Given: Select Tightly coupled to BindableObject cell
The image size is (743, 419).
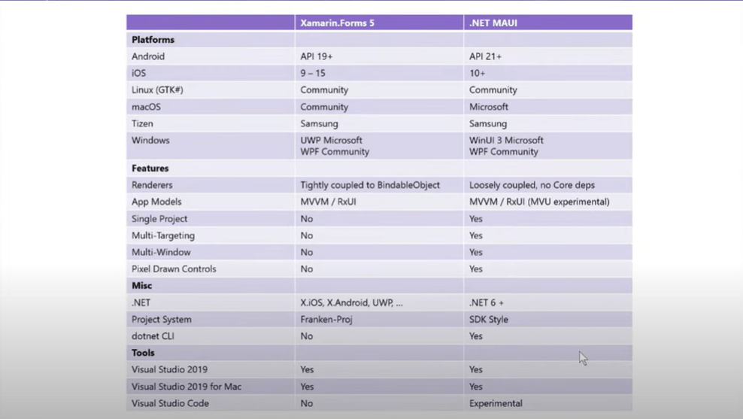Looking at the screenshot, I should pyautogui.click(x=370, y=185).
